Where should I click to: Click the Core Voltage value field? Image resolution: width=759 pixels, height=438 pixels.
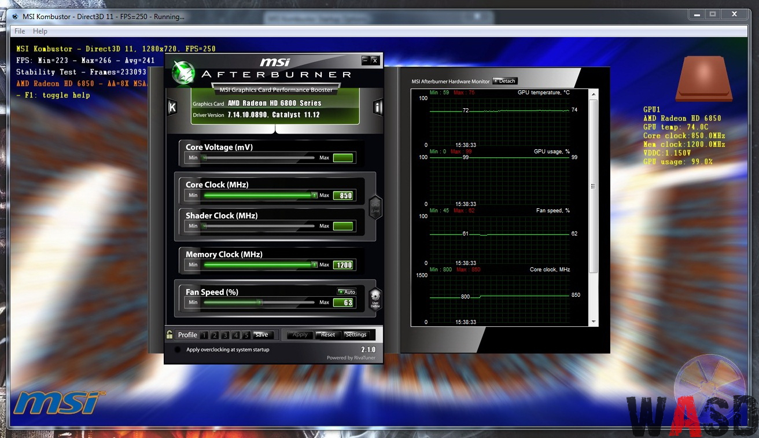tap(343, 157)
